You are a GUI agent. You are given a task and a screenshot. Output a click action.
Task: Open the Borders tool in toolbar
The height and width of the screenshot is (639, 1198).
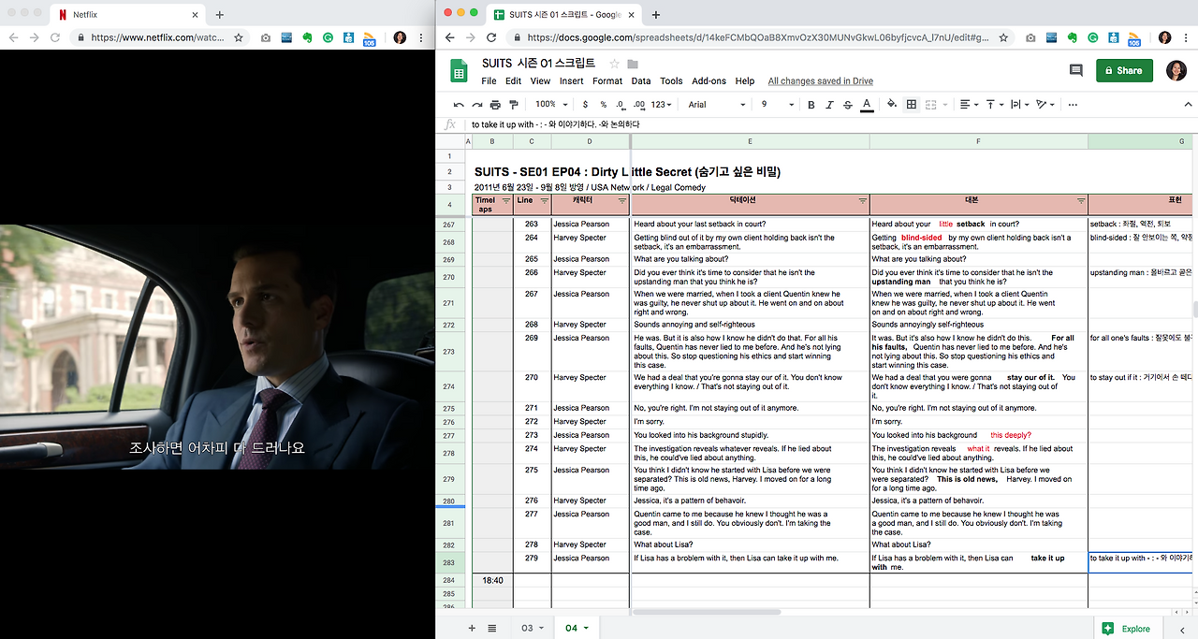(x=912, y=105)
